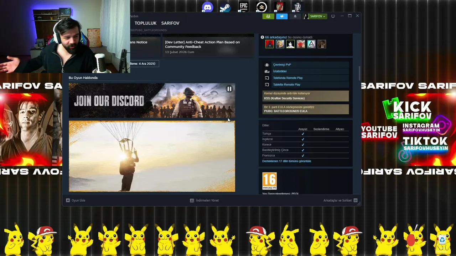Open the desktop shortcut with gold chevrons
456x256 pixels.
pyautogui.click(x=261, y=7)
